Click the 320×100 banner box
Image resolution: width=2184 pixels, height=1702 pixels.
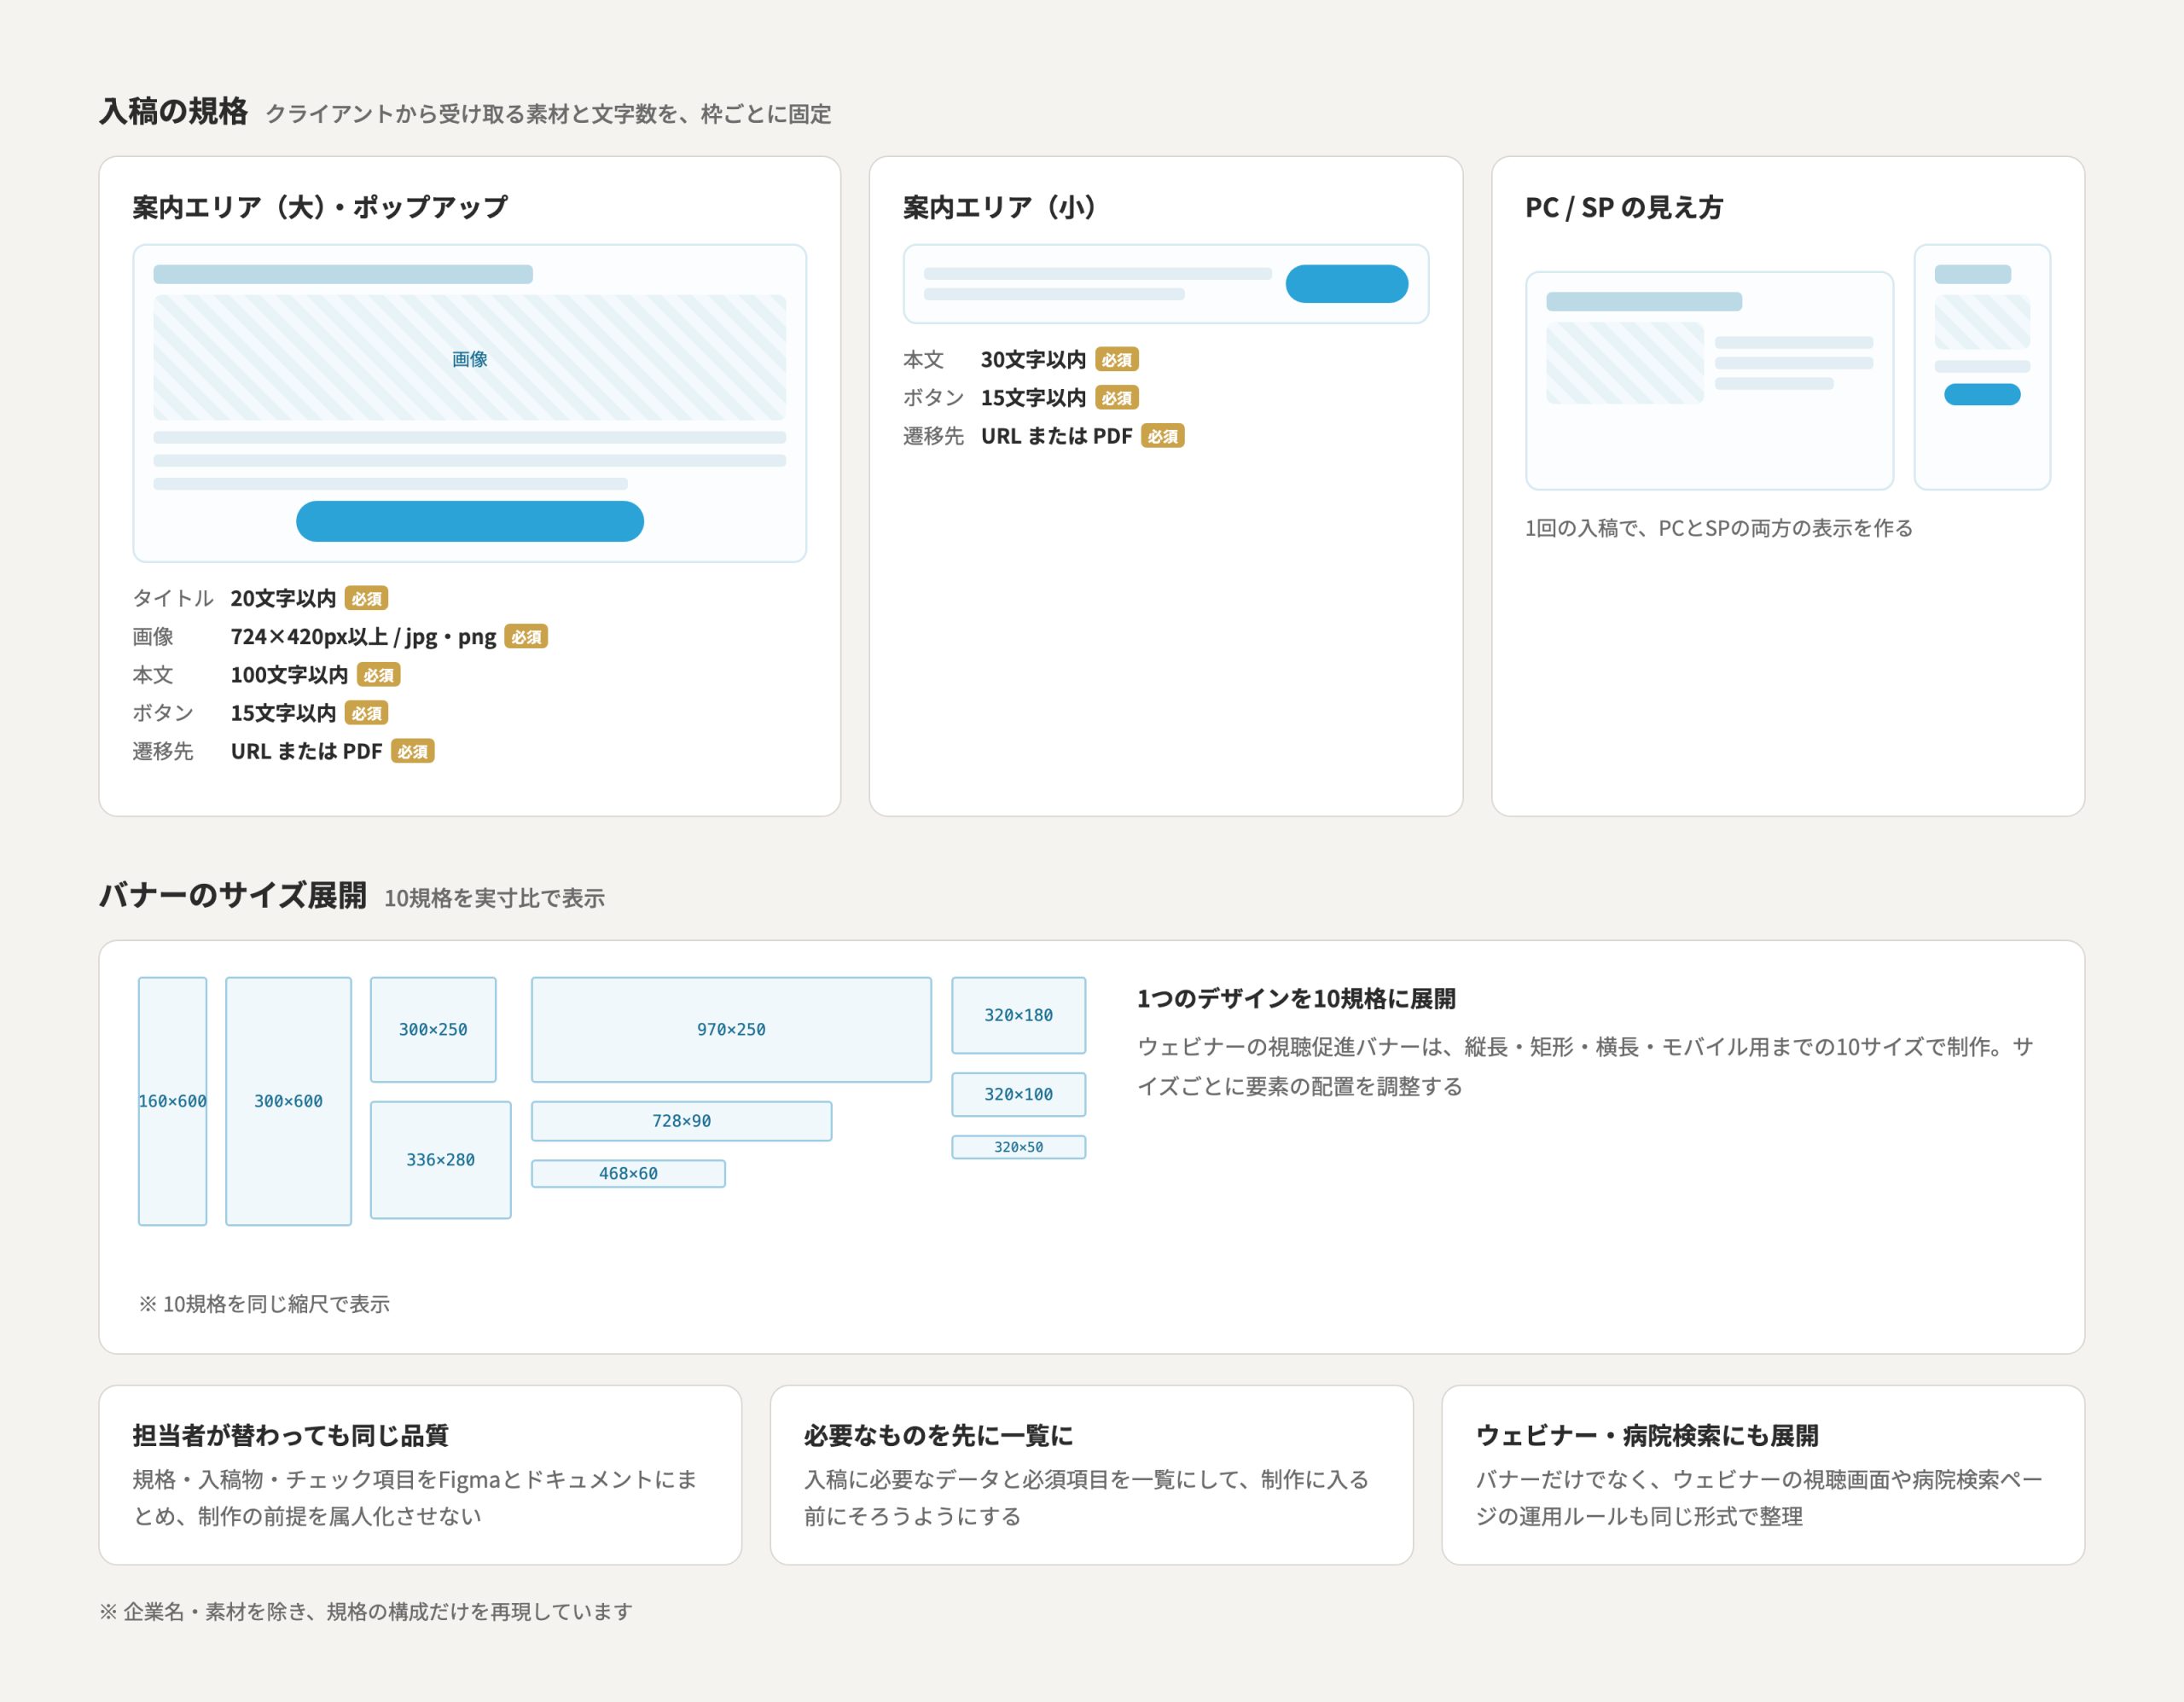[1018, 1094]
